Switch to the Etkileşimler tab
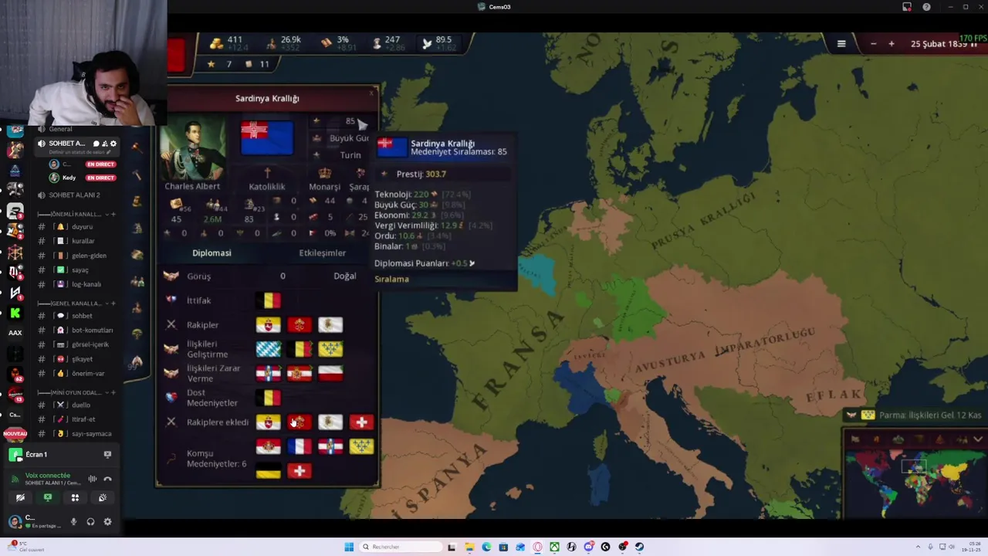Viewport: 988px width, 556px height. pos(323,253)
